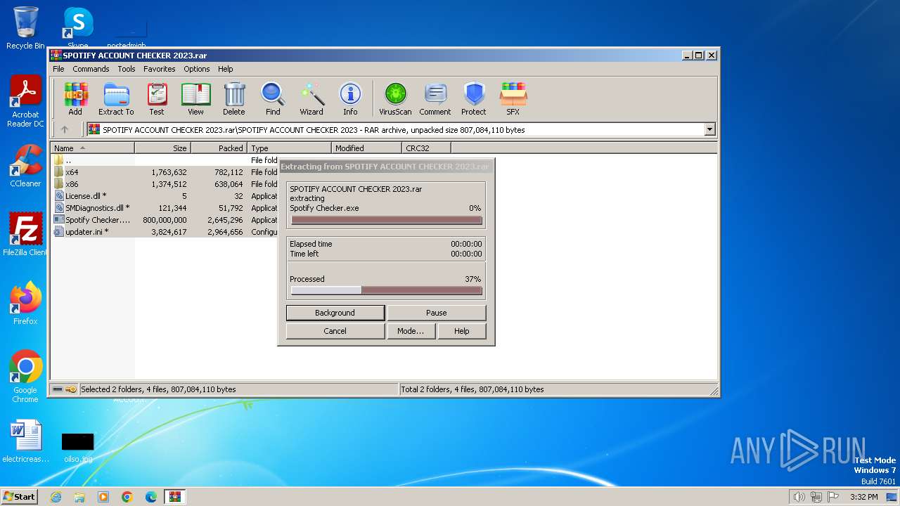Run VirusScan on the archive
Screen dimensions: 900x506
(395, 98)
